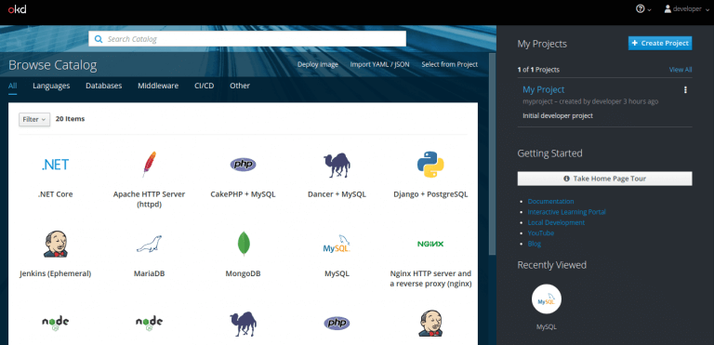Click the search magnifier icon
The height and width of the screenshot is (345, 714).
[99, 39]
